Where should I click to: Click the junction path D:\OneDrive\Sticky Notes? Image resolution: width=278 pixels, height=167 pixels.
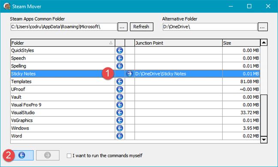coord(160,74)
